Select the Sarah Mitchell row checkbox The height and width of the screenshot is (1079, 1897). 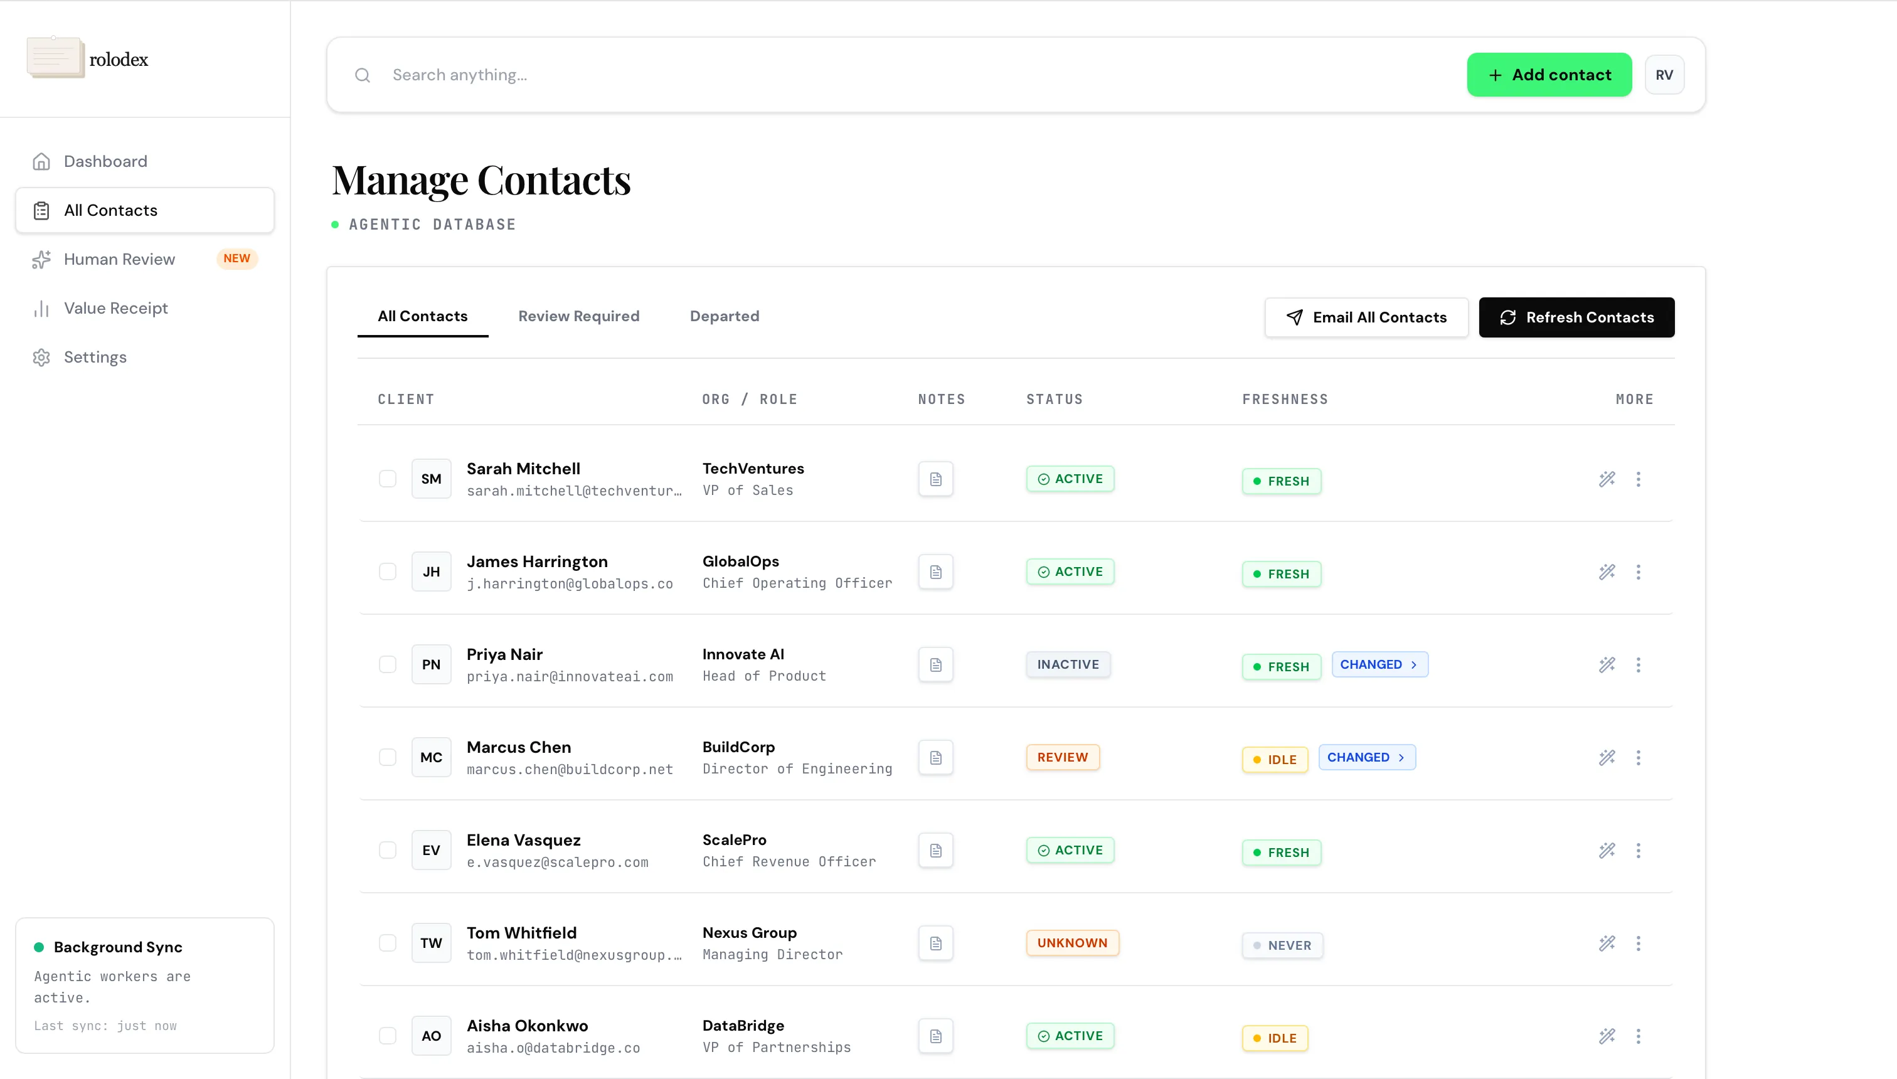coord(388,479)
